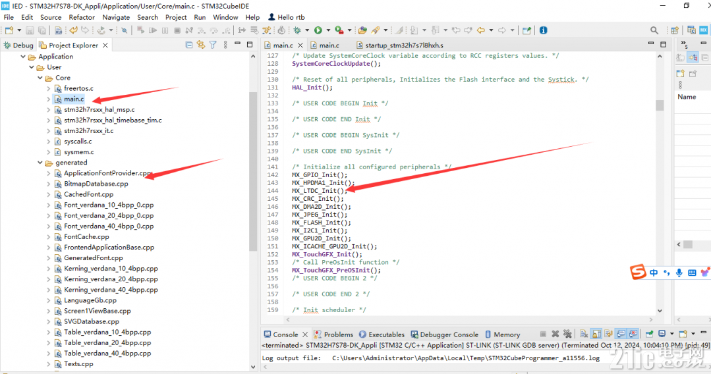Open the Project menu
The height and width of the screenshot is (374, 711).
tap(176, 17)
